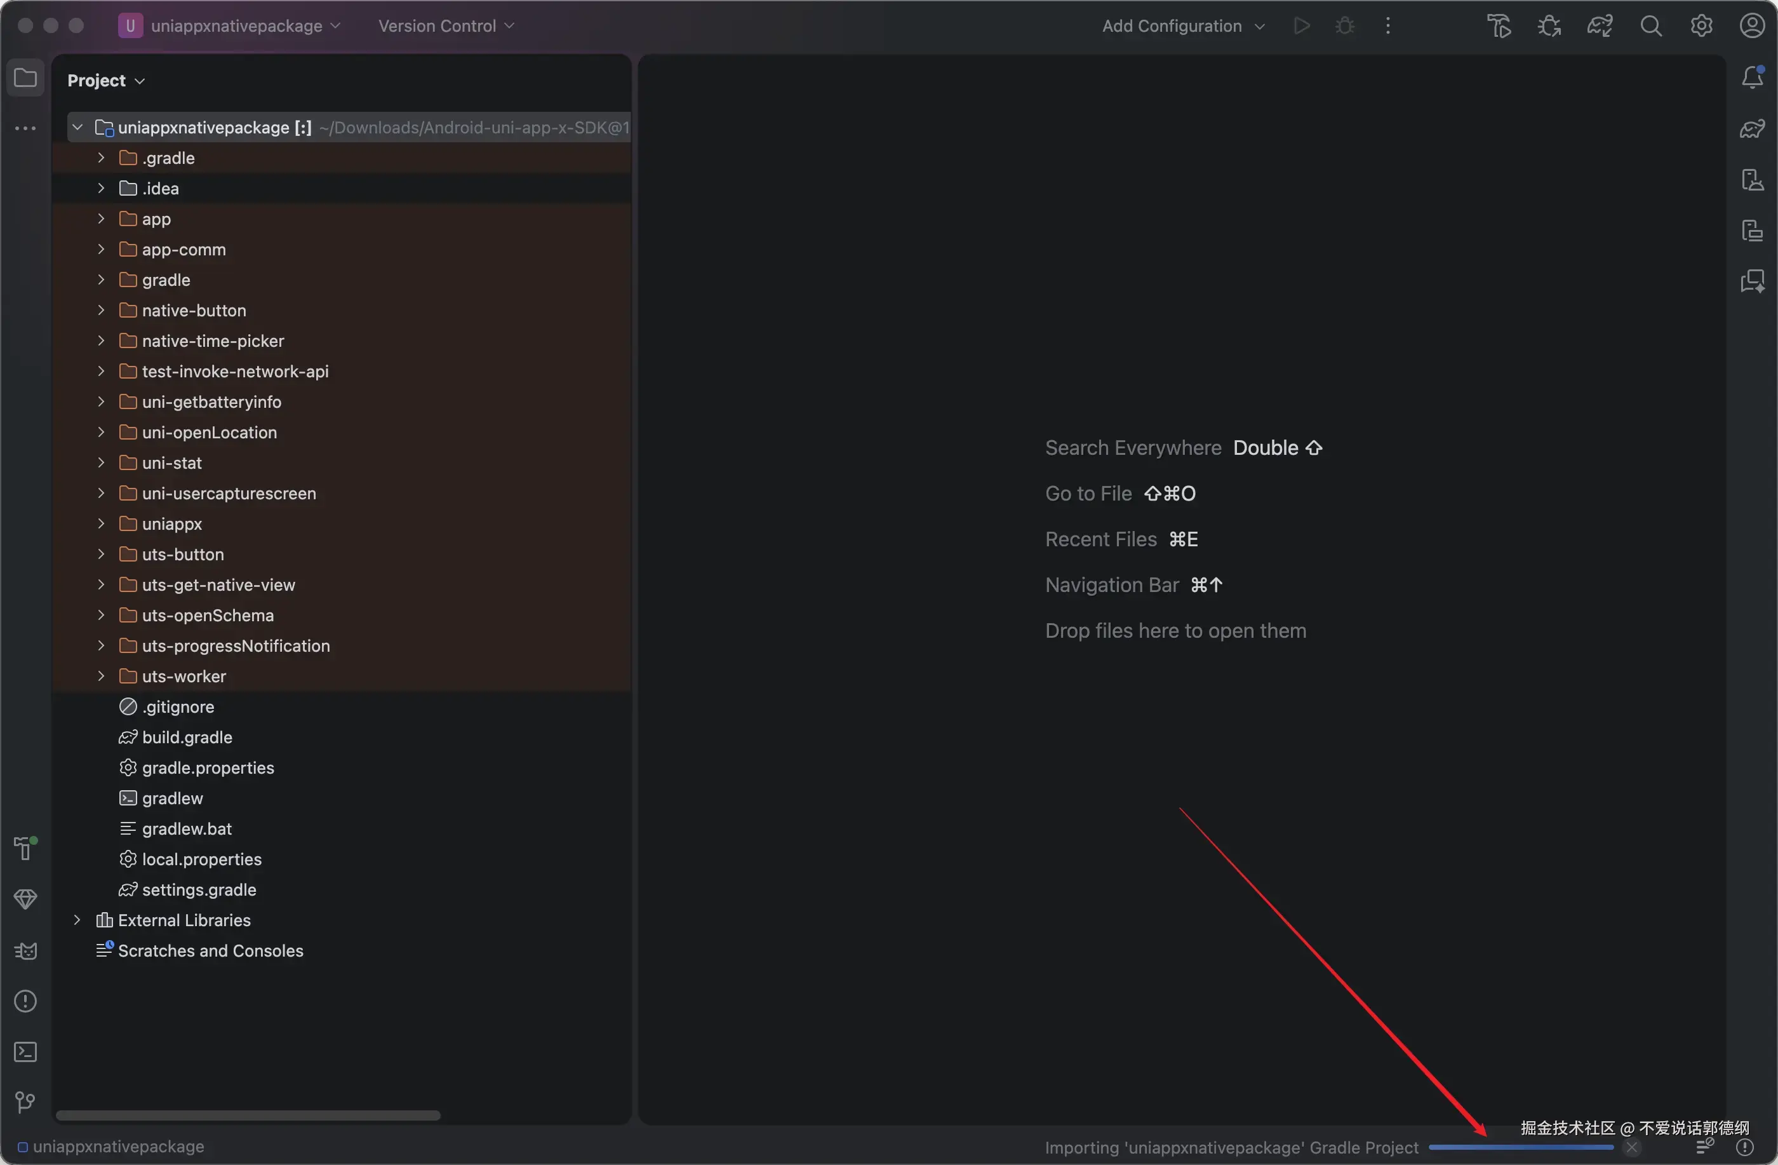Open Search Everywhere magnifier icon
The height and width of the screenshot is (1165, 1778).
(x=1650, y=26)
